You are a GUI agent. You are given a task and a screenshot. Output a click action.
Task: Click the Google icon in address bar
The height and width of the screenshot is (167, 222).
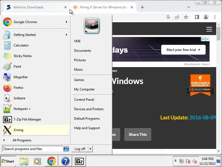[x=168, y=17]
